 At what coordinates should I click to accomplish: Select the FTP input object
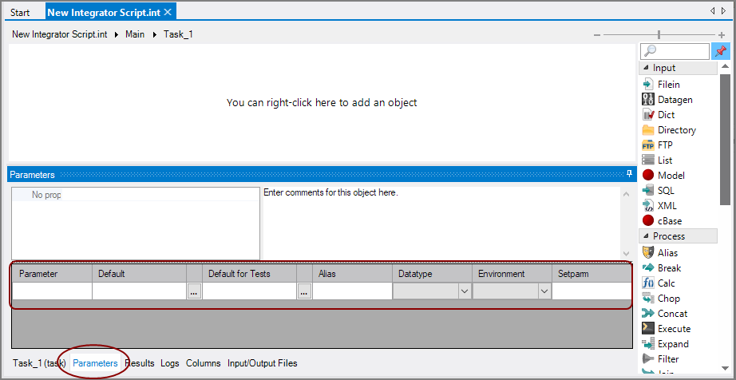click(657, 145)
